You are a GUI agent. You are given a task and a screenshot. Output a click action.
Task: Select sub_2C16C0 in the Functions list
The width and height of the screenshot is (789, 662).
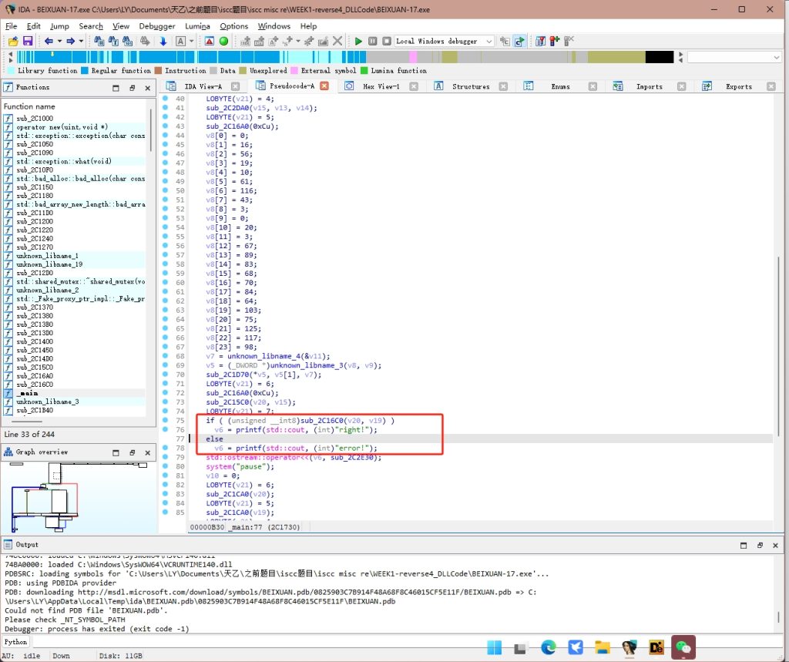pyautogui.click(x=34, y=385)
